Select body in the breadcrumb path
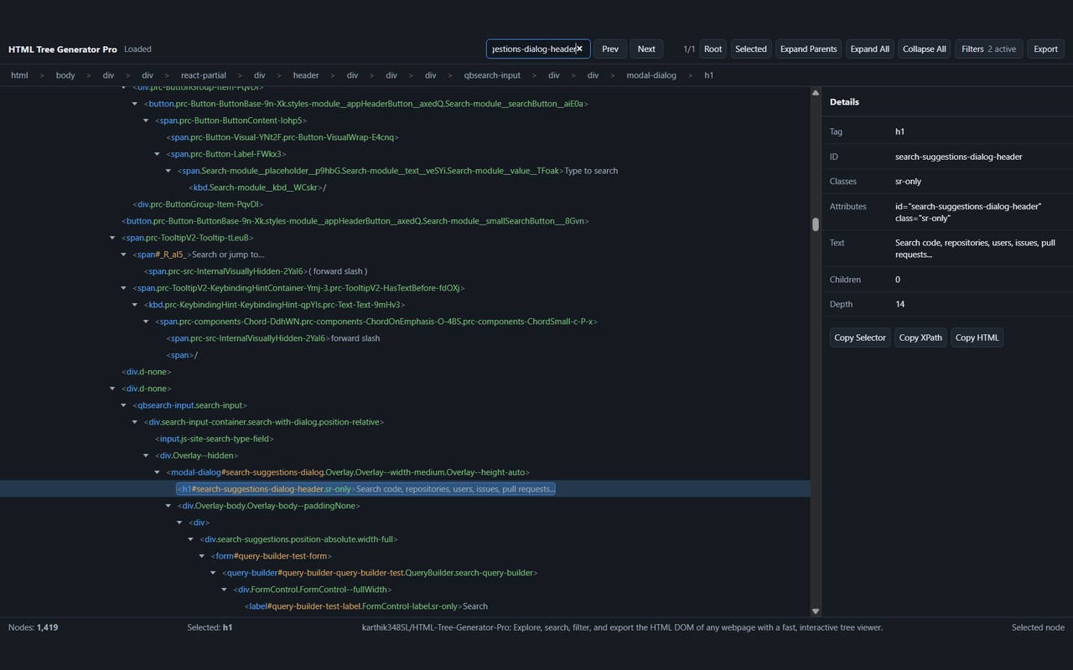The height and width of the screenshot is (670, 1073). (x=65, y=75)
